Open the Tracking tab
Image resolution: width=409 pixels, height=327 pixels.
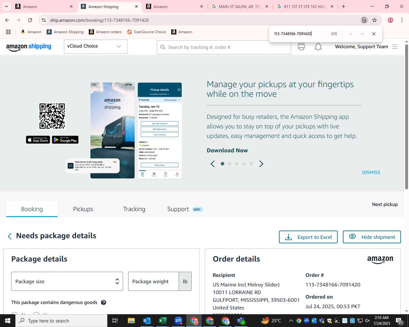[x=134, y=209]
